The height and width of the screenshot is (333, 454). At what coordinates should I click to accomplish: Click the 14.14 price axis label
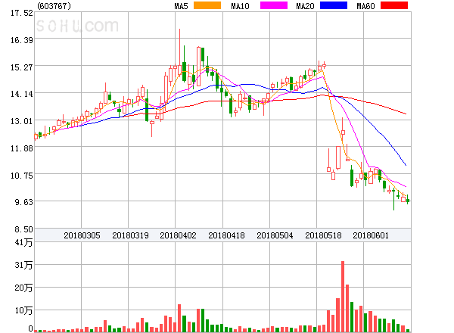click(22, 94)
